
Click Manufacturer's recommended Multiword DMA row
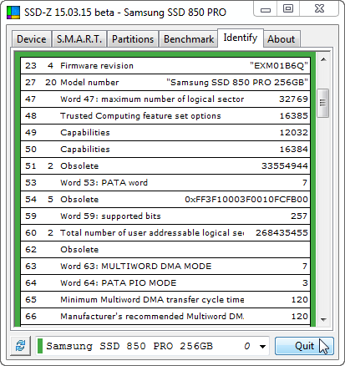165,317
